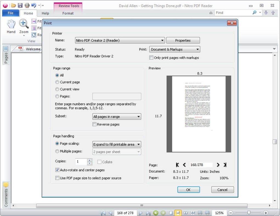
Task: Uncheck Auto-rotate and center pages
Action: pyautogui.click(x=57, y=170)
